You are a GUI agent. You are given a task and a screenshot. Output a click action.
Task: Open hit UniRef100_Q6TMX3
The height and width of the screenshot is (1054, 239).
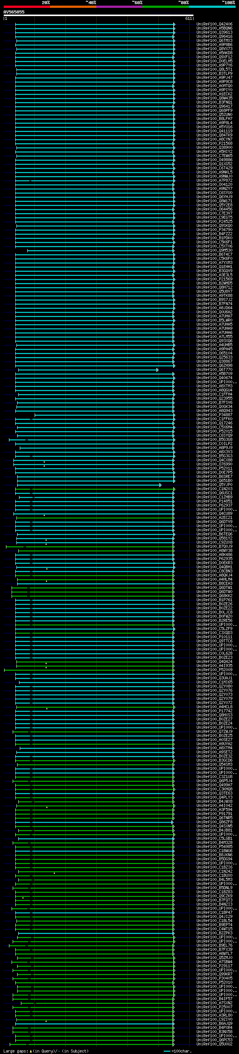(x=214, y=40)
